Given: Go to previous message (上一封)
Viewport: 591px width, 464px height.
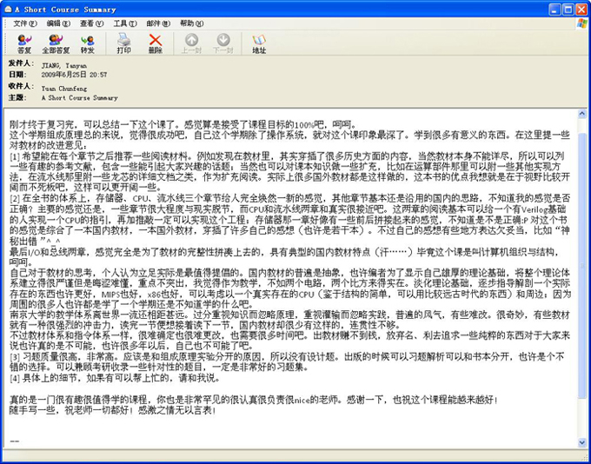Looking at the screenshot, I should [192, 43].
